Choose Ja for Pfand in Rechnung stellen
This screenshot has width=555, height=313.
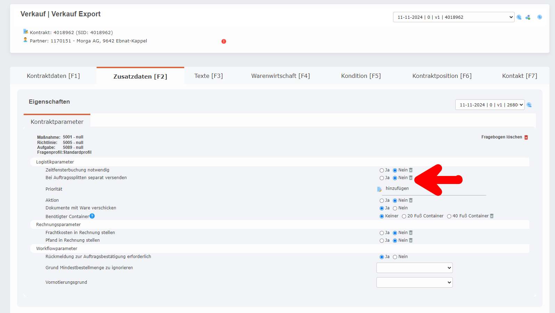coord(382,241)
